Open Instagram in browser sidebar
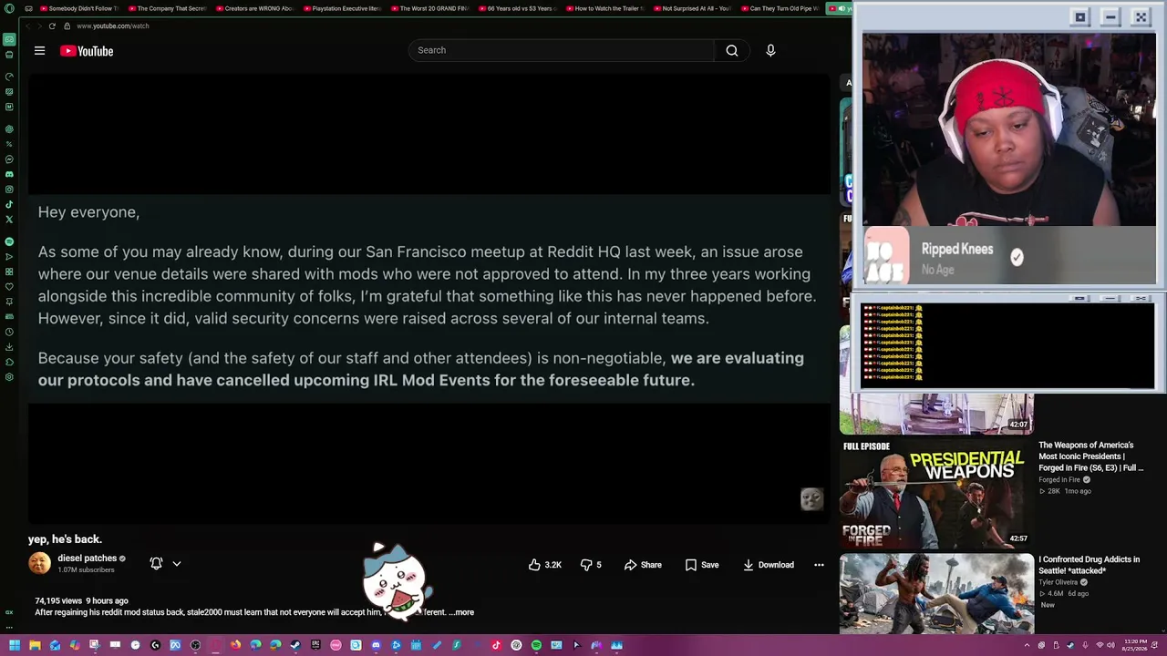This screenshot has width=1167, height=656. pos(9,190)
